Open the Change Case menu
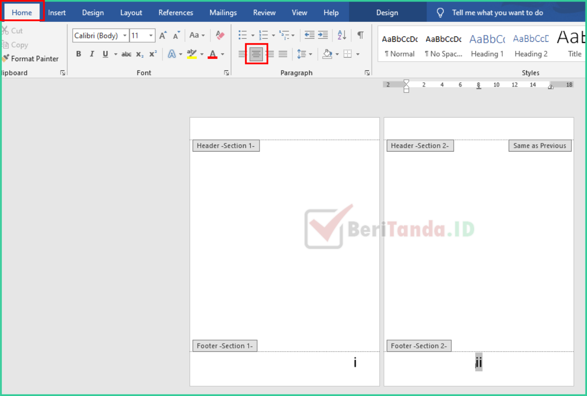The height and width of the screenshot is (396, 587). click(x=197, y=35)
